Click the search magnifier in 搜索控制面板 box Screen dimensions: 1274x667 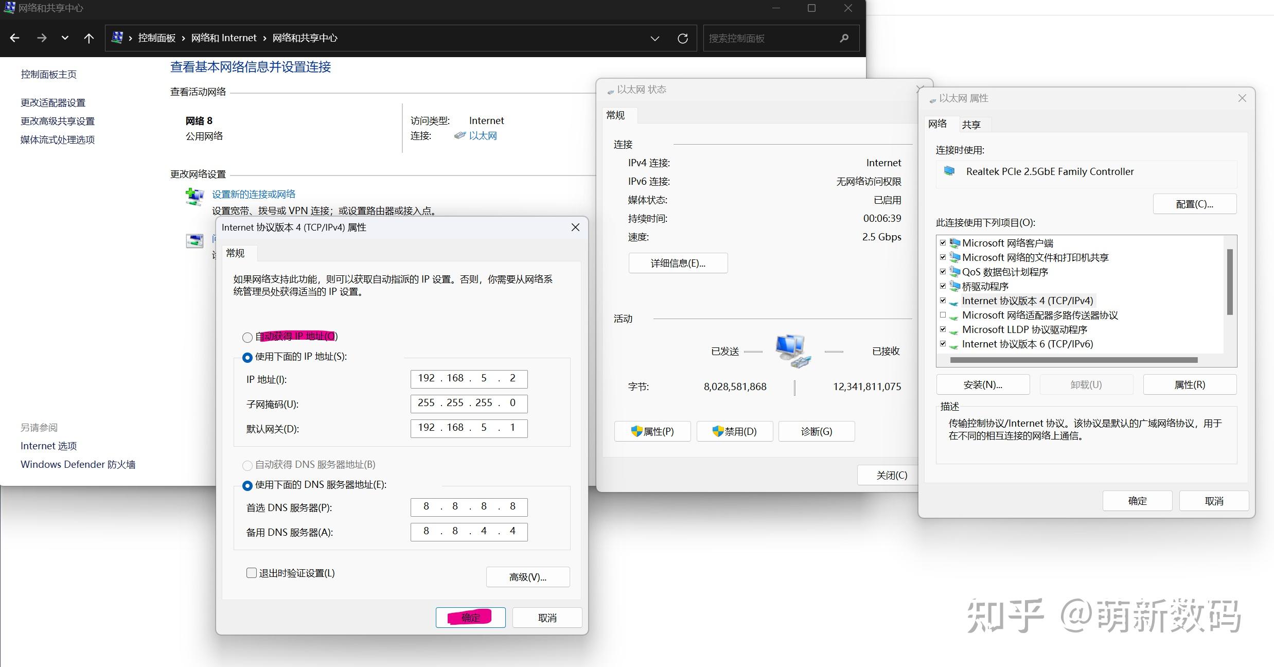tap(844, 38)
